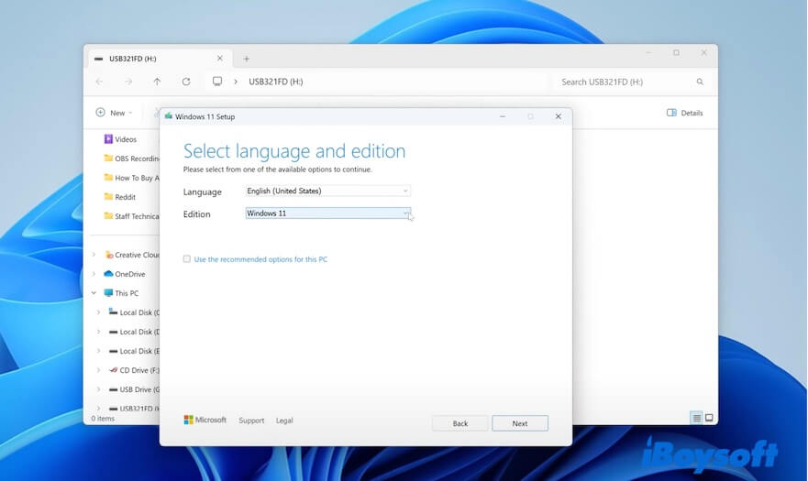Expand Creative Cloud tree node
The width and height of the screenshot is (808, 481).
[94, 255]
